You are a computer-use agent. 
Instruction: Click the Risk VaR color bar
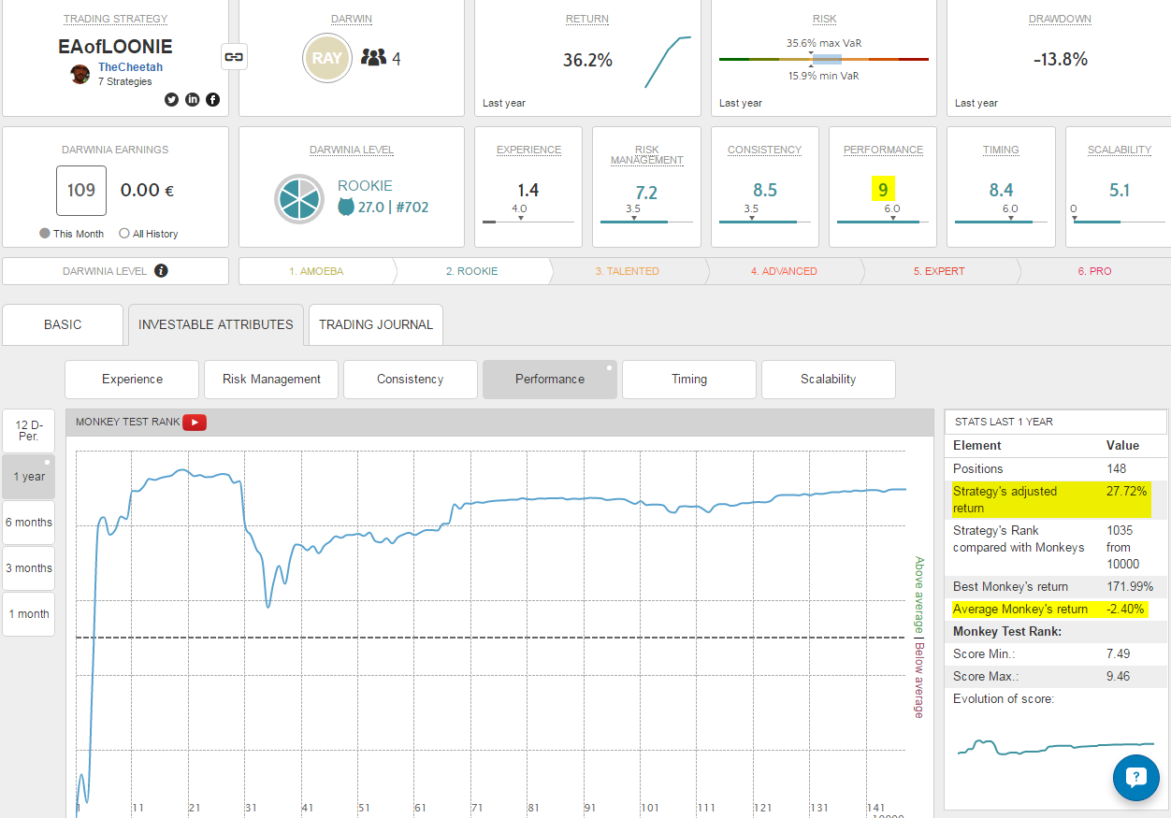tap(823, 59)
